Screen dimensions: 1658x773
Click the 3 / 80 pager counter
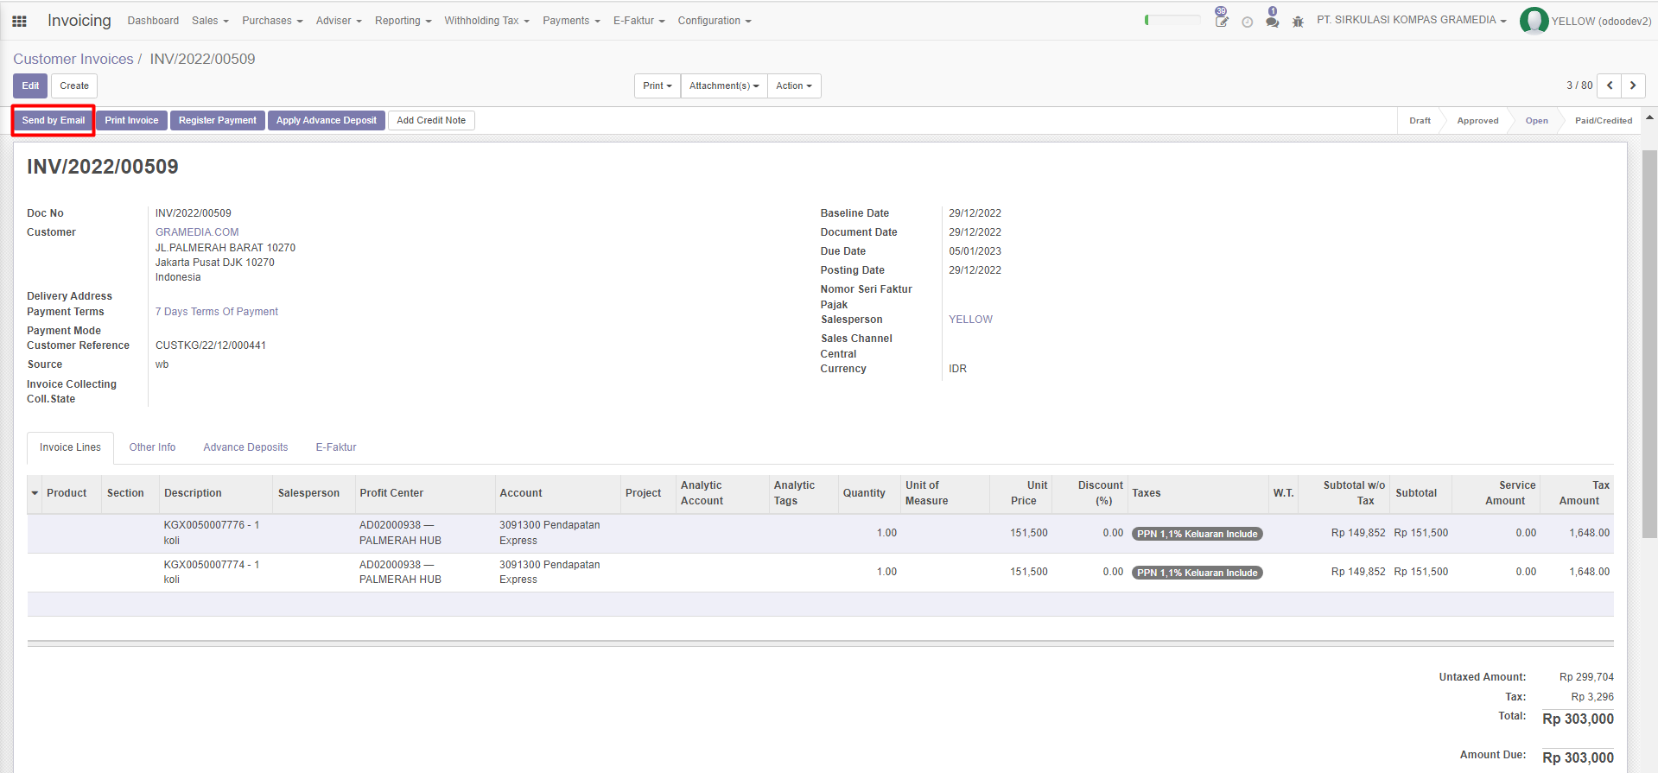coord(1579,86)
